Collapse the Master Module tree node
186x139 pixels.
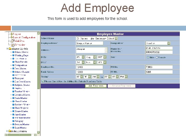click(7, 49)
